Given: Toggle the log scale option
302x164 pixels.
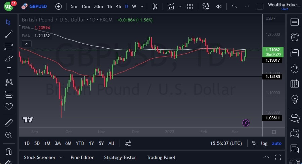Looking at the screenshot, I should [264, 143].
